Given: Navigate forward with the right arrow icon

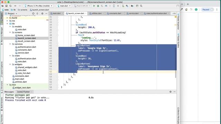Looking at the screenshot, I should (20, 6).
